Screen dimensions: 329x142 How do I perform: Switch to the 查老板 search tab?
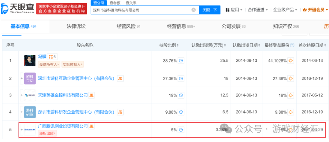[115, 3]
